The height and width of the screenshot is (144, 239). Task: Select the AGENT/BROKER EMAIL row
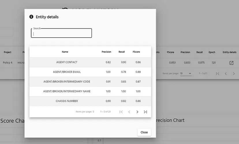[x=67, y=72]
